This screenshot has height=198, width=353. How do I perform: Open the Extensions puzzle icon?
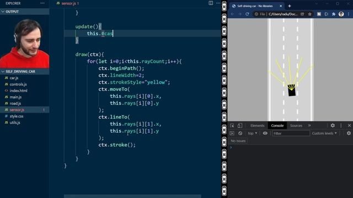click(x=334, y=14)
